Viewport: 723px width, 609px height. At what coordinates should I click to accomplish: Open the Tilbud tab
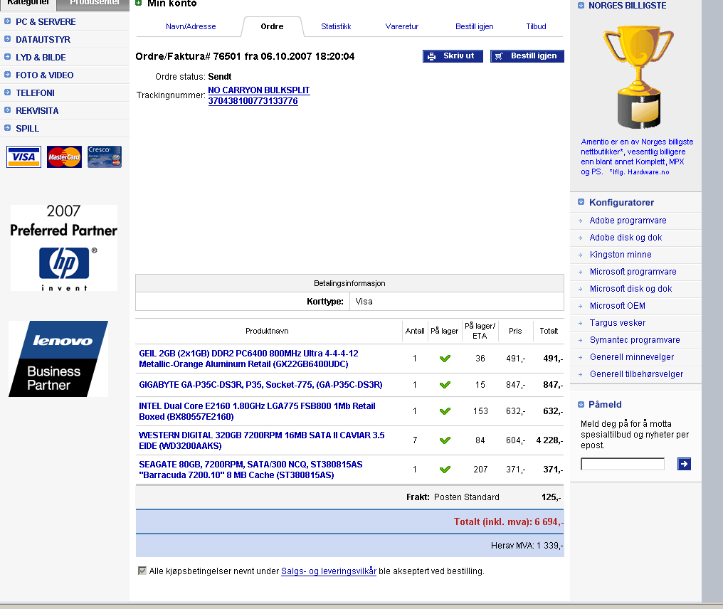coord(537,26)
